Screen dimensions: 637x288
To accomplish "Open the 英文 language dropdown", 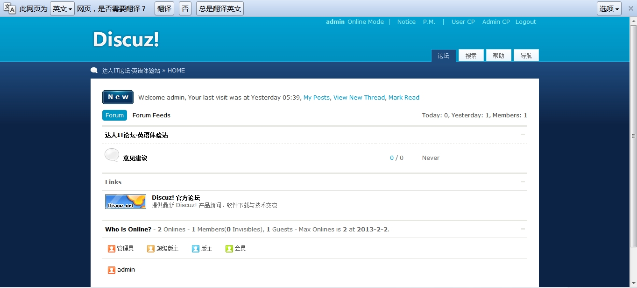I will pyautogui.click(x=62, y=8).
